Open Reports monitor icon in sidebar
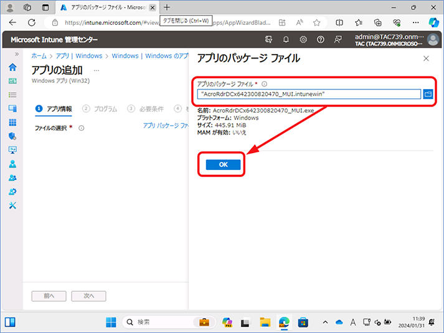444x333 pixels. 12,150
